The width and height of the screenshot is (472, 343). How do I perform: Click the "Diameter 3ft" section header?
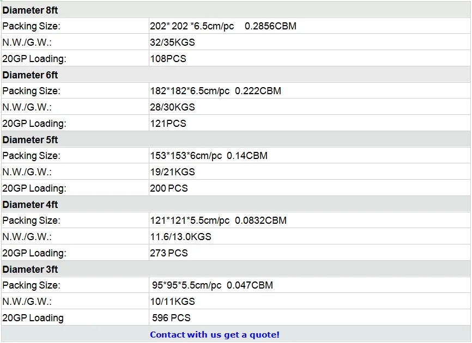click(30, 269)
